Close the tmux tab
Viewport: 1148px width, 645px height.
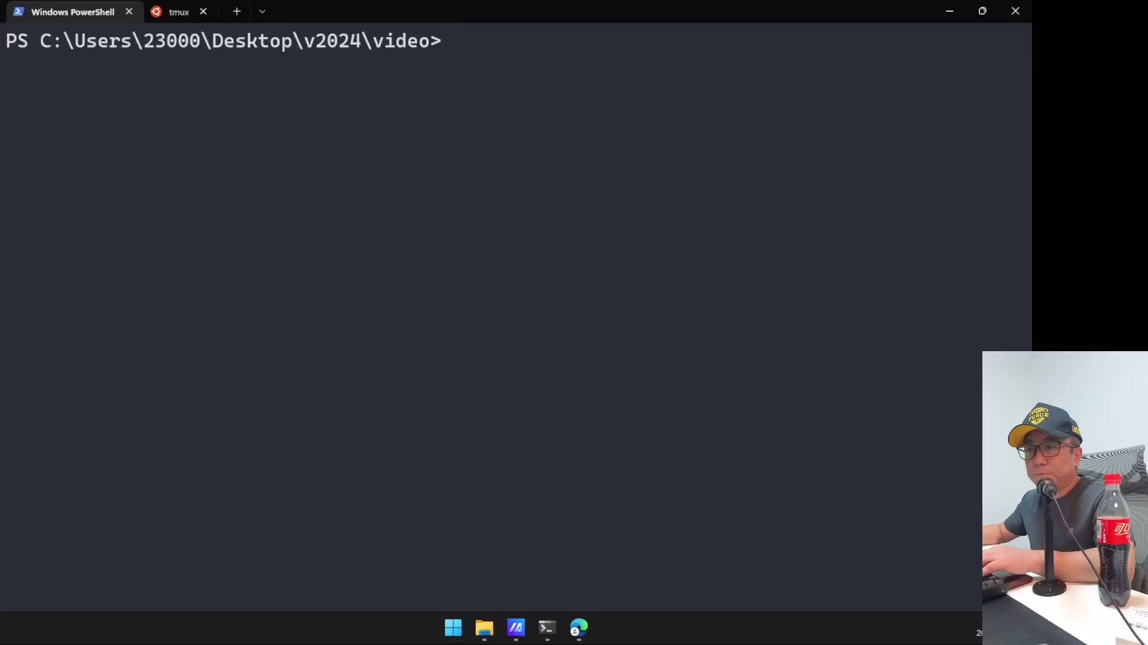pyautogui.click(x=203, y=11)
